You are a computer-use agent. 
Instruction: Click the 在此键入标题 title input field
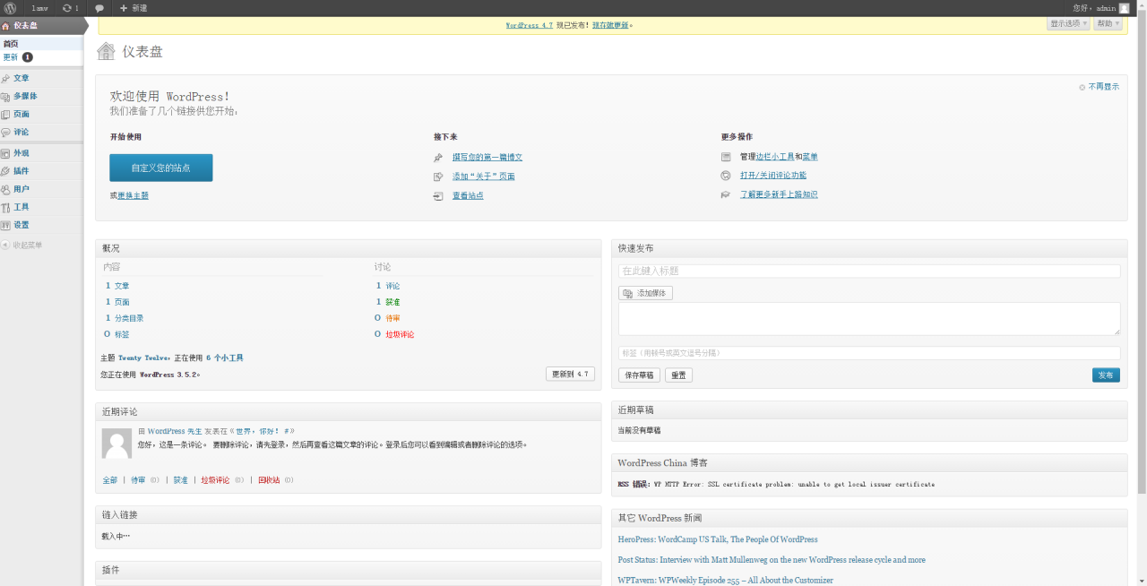point(868,271)
